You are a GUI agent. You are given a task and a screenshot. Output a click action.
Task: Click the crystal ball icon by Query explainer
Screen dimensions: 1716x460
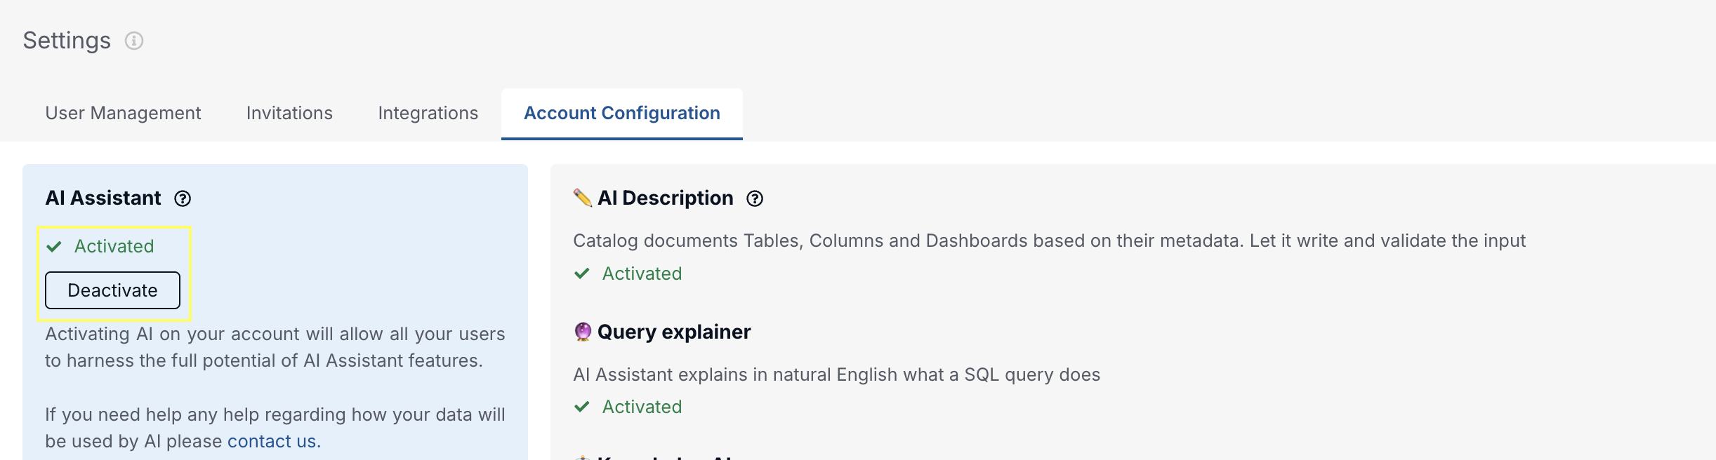pos(583,332)
